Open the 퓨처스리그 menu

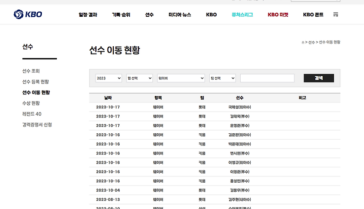tap(242, 15)
